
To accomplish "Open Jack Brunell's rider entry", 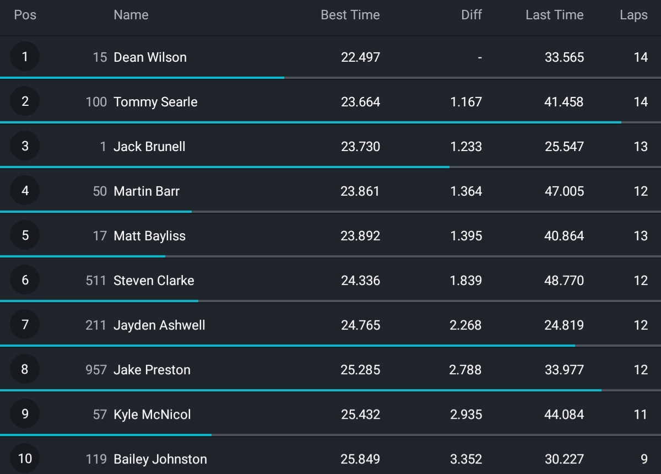I will [x=149, y=147].
